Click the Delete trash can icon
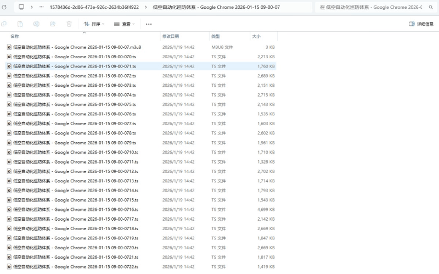The height and width of the screenshot is (274, 439). (x=69, y=24)
